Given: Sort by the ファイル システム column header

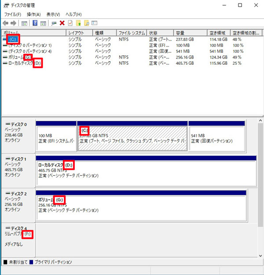Looking at the screenshot, I should click(132, 33).
